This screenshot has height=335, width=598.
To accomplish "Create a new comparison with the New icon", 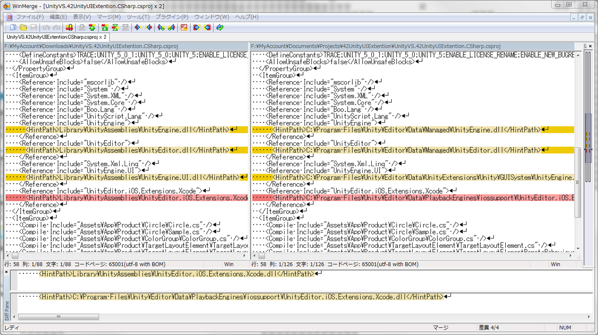I will tap(13, 27).
